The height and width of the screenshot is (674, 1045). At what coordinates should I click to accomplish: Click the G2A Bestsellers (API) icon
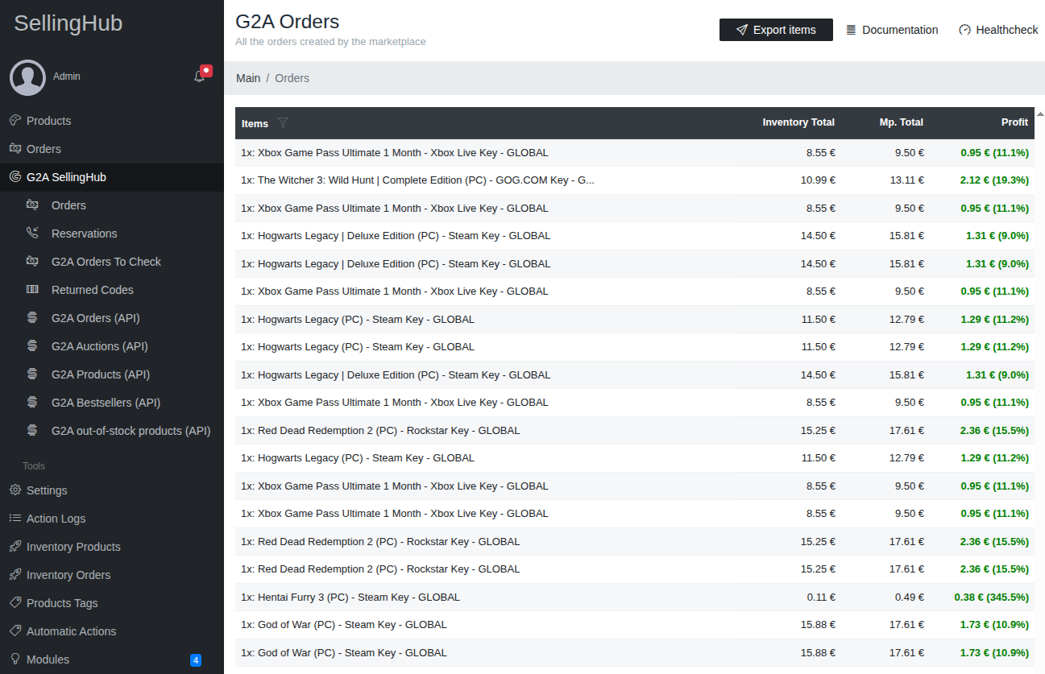32,402
